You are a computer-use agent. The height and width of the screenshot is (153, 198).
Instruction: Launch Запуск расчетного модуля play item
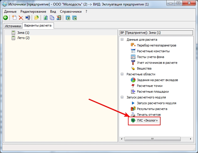156,103
